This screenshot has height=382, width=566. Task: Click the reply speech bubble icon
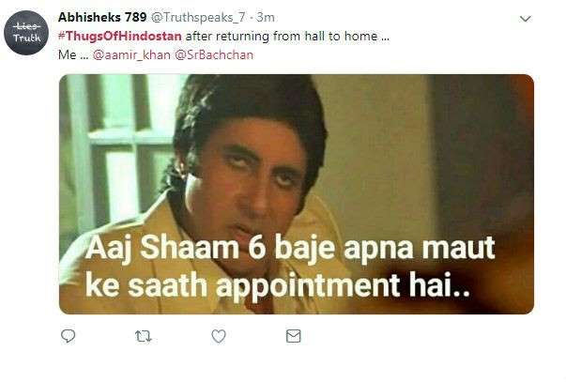pos(68,336)
